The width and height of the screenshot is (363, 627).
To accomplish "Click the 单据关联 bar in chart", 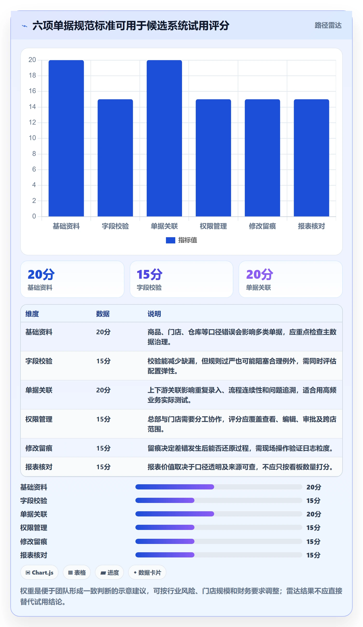I will click(164, 138).
